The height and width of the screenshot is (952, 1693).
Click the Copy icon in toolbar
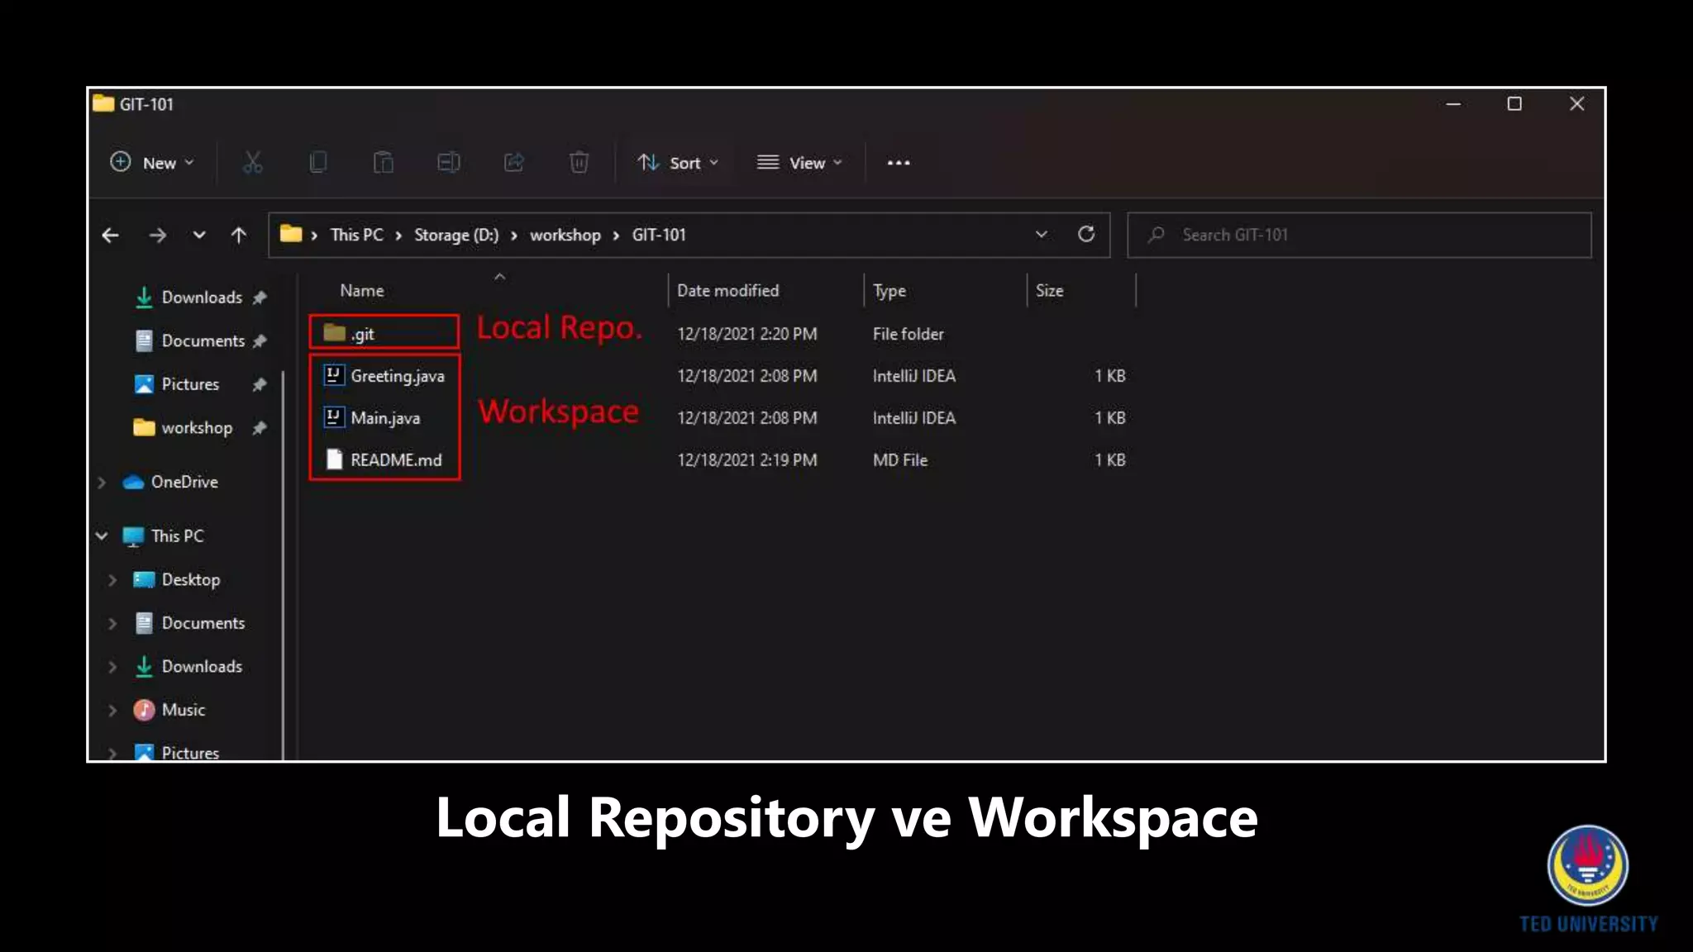click(317, 163)
